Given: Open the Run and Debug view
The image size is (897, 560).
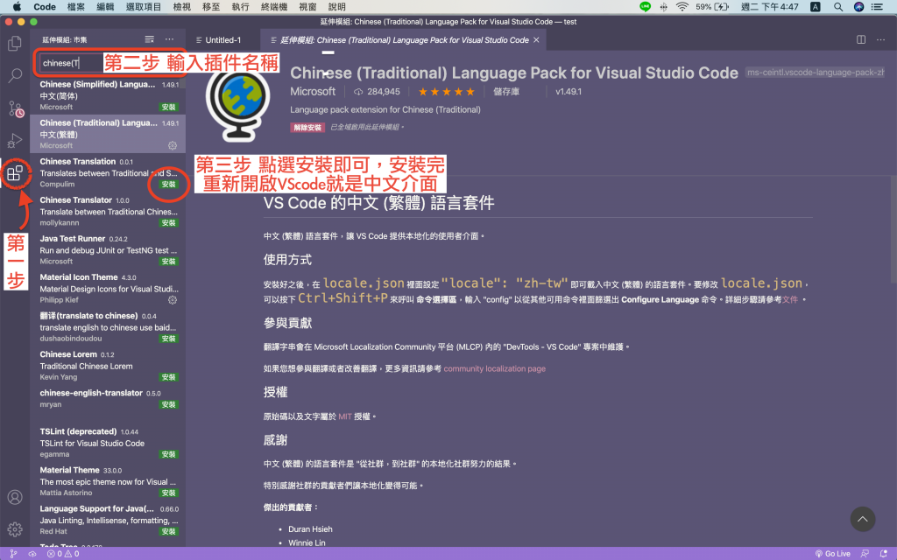Looking at the screenshot, I should tap(15, 141).
